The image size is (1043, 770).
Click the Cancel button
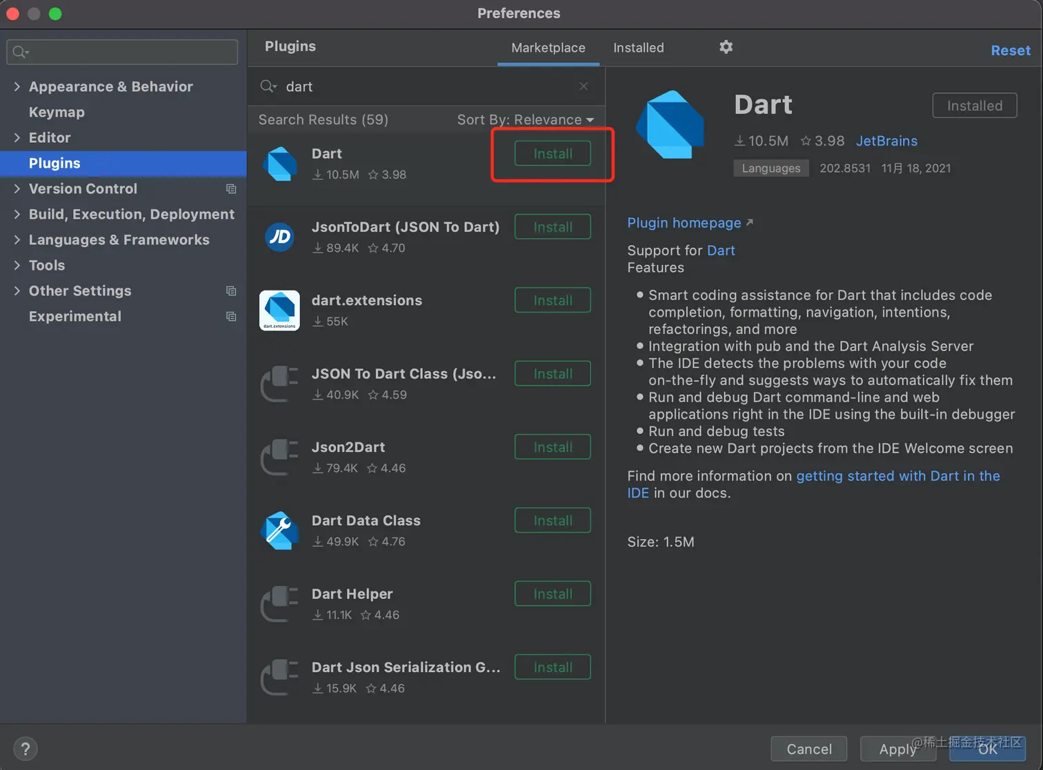(808, 749)
